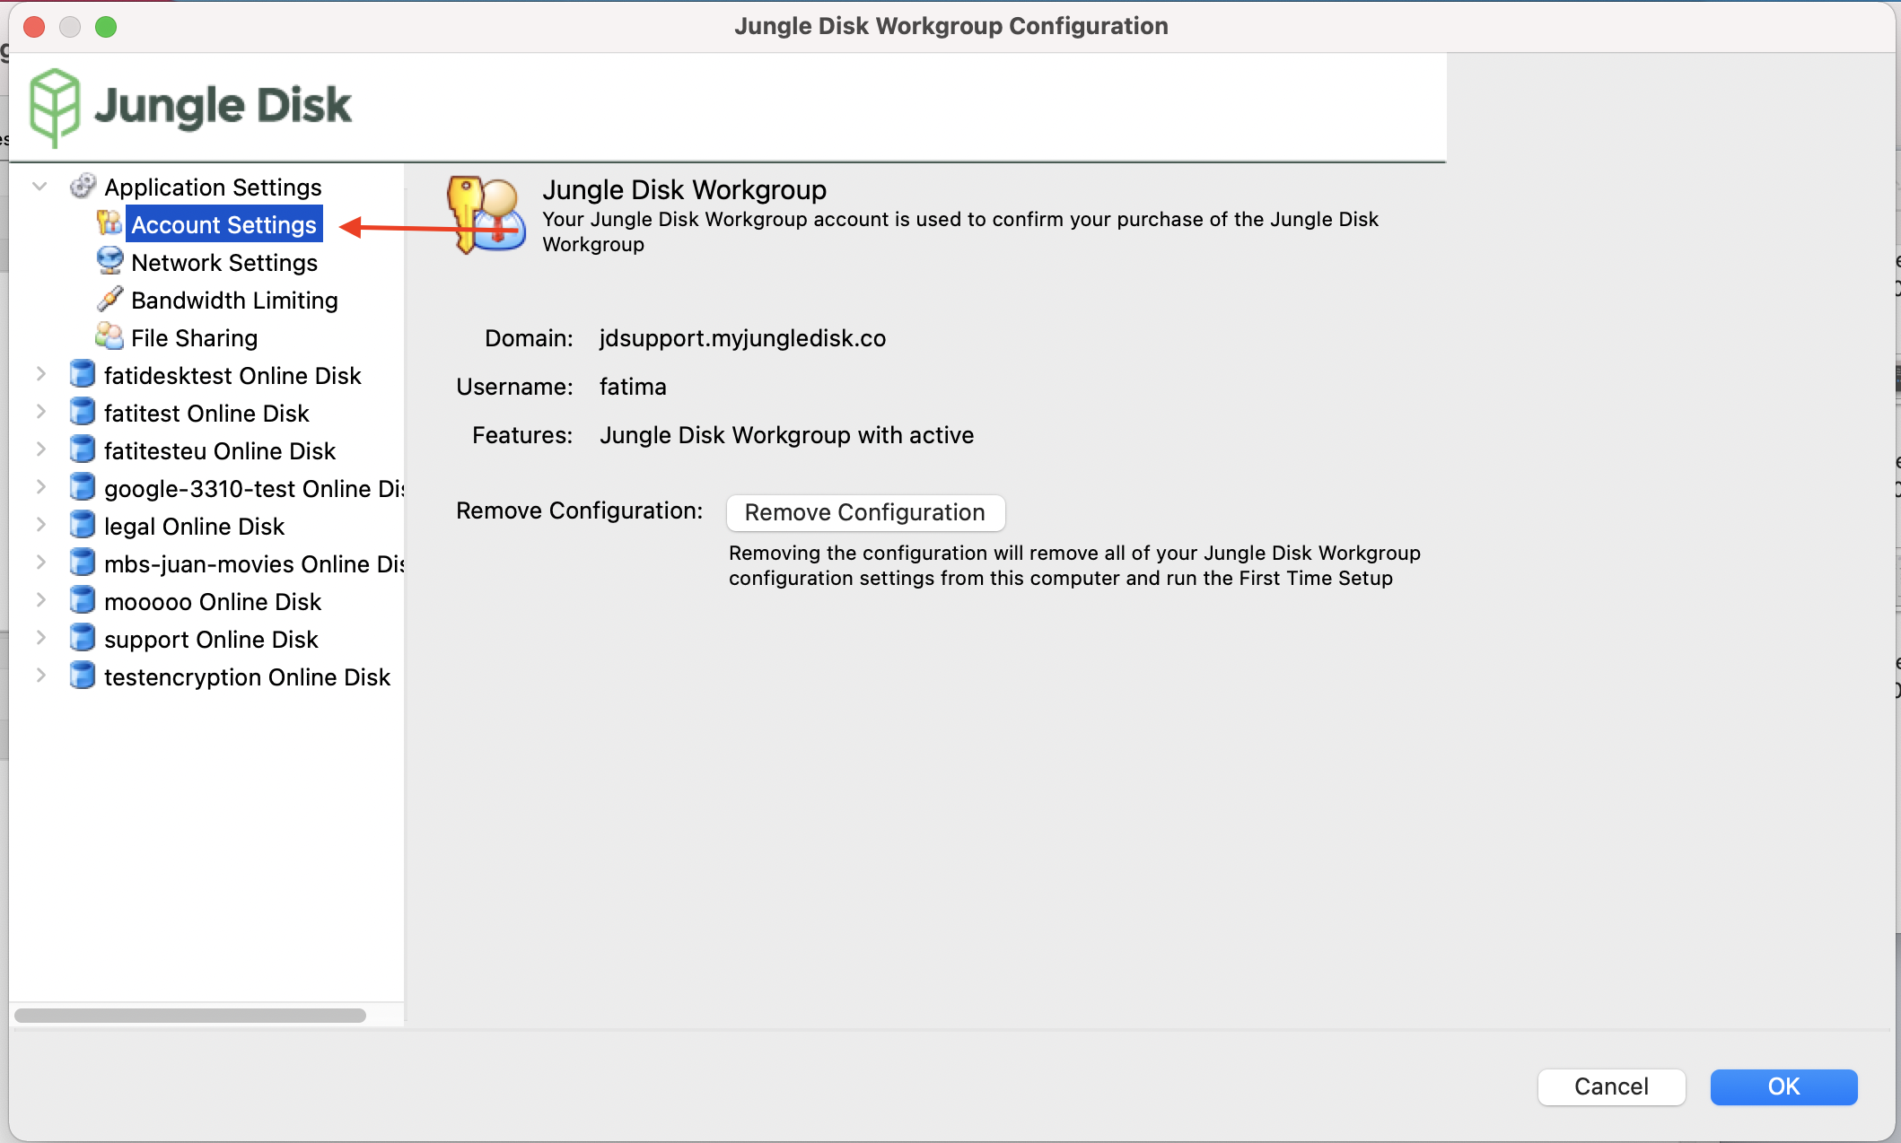Select fatidesktest Online Disk
Screen dimensions: 1901x1143
232,375
